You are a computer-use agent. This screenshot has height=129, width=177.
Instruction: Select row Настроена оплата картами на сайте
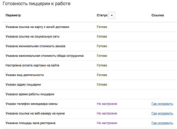click(x=90, y=65)
